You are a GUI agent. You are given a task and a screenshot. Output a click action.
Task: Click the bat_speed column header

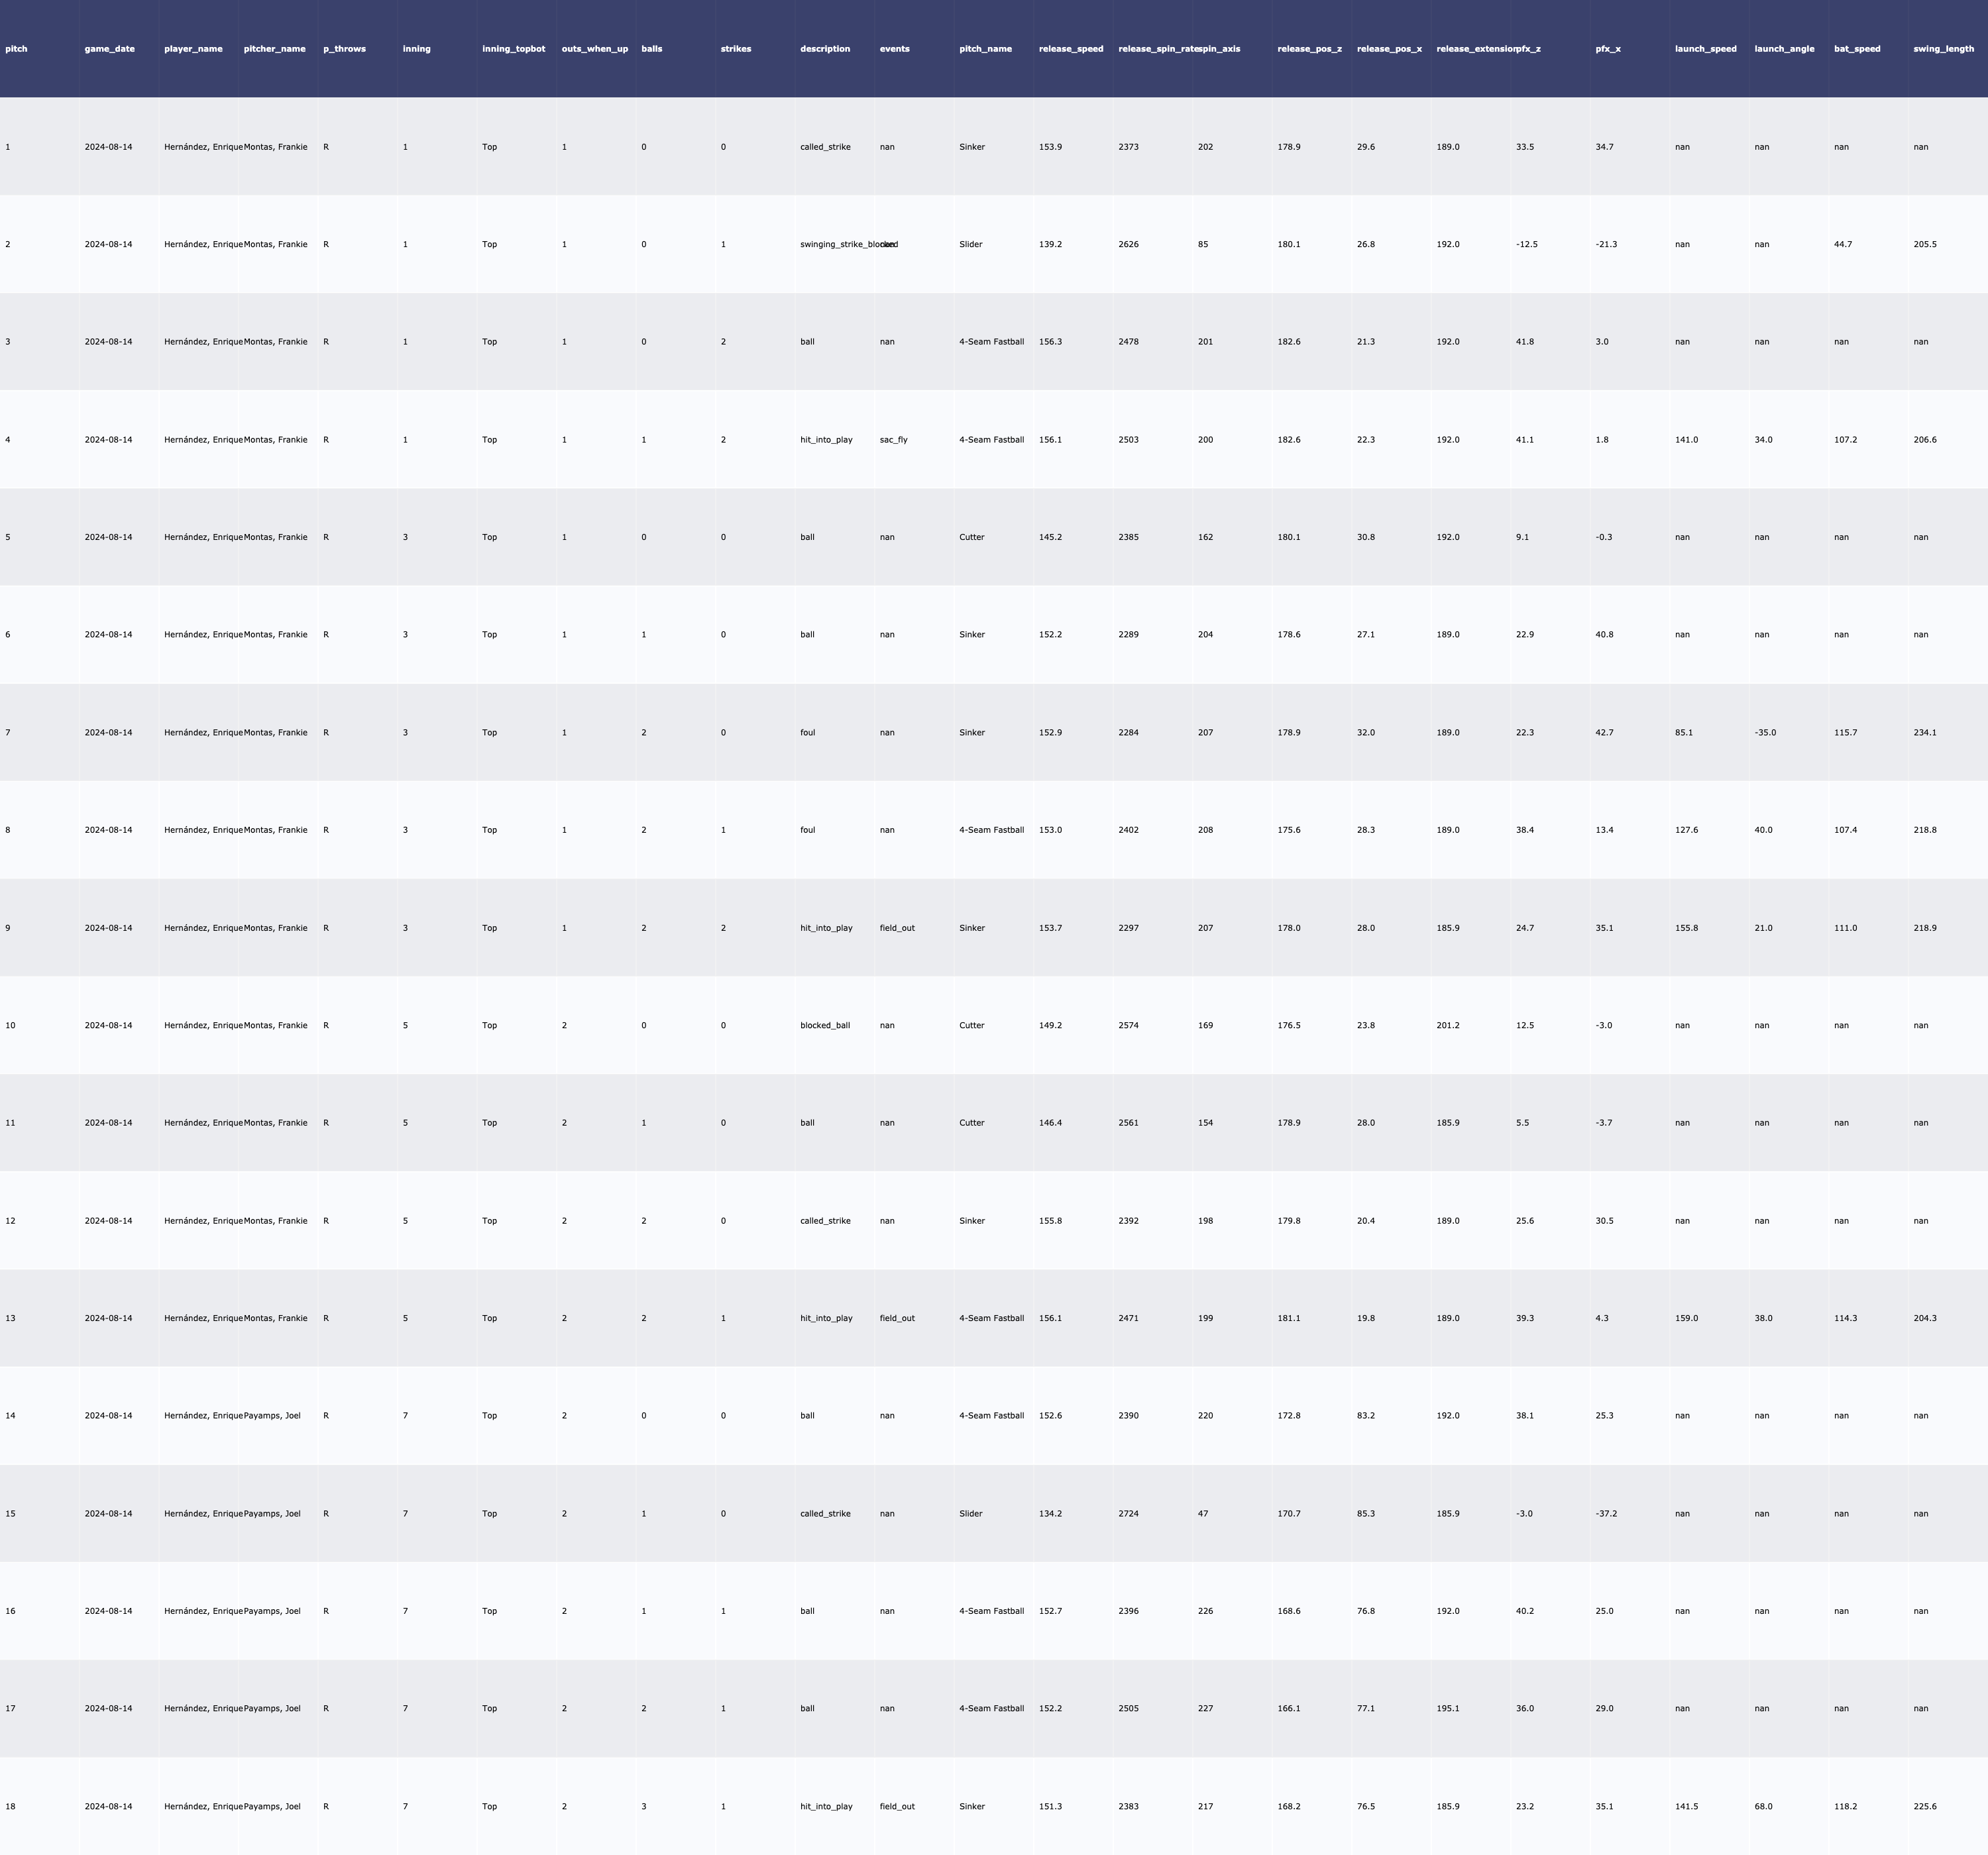click(x=1857, y=49)
